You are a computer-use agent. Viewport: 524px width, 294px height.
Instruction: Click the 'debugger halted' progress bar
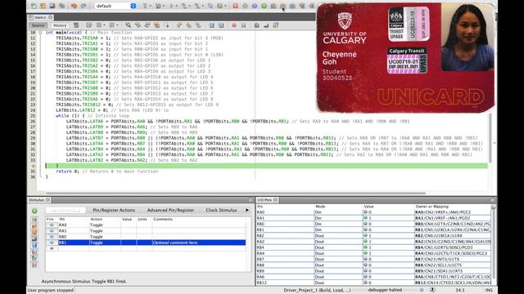(386, 291)
